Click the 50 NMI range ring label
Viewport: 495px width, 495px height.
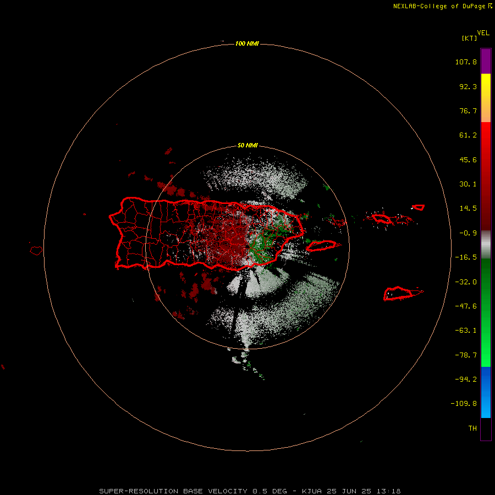point(248,146)
